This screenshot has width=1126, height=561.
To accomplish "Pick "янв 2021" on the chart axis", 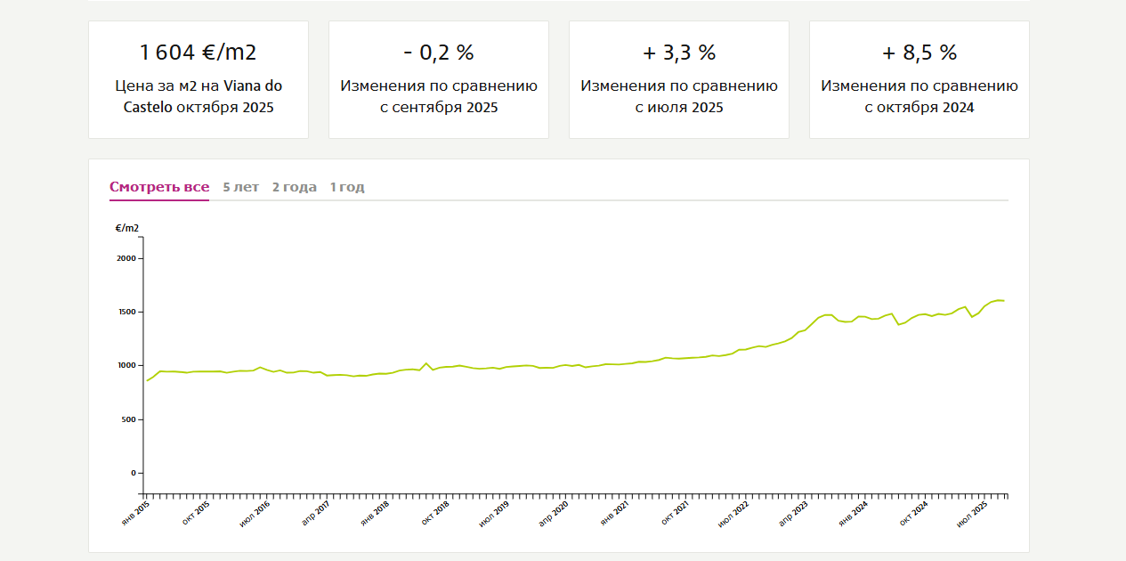I will point(615,513).
